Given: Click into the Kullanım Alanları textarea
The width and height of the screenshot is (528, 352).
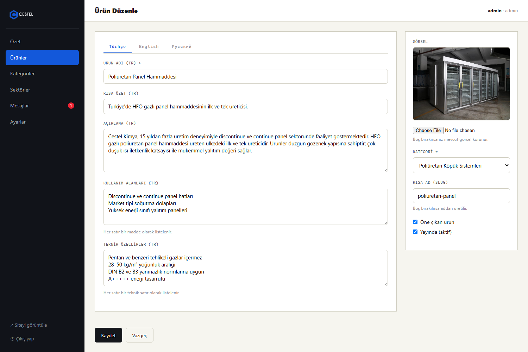Looking at the screenshot, I should pyautogui.click(x=246, y=207).
